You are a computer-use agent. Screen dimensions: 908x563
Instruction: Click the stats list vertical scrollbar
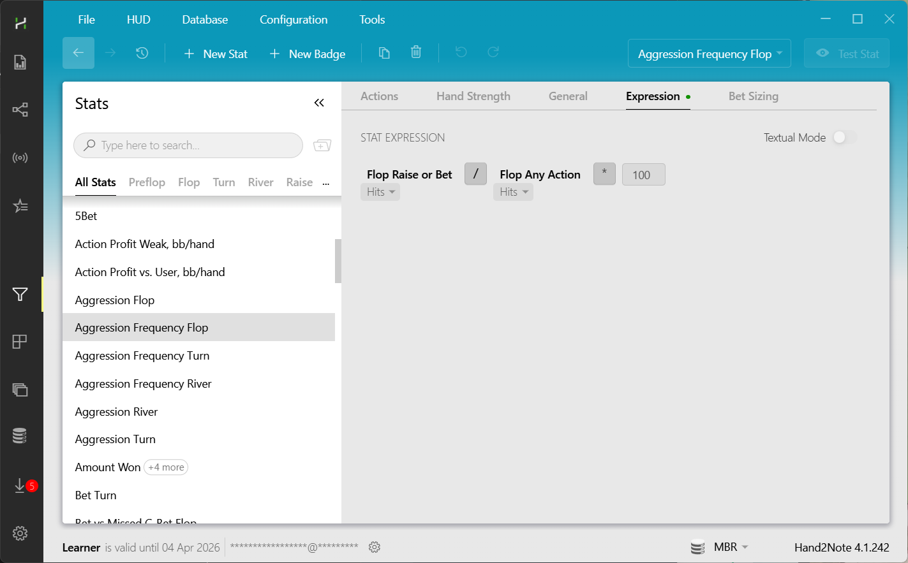coord(338,261)
